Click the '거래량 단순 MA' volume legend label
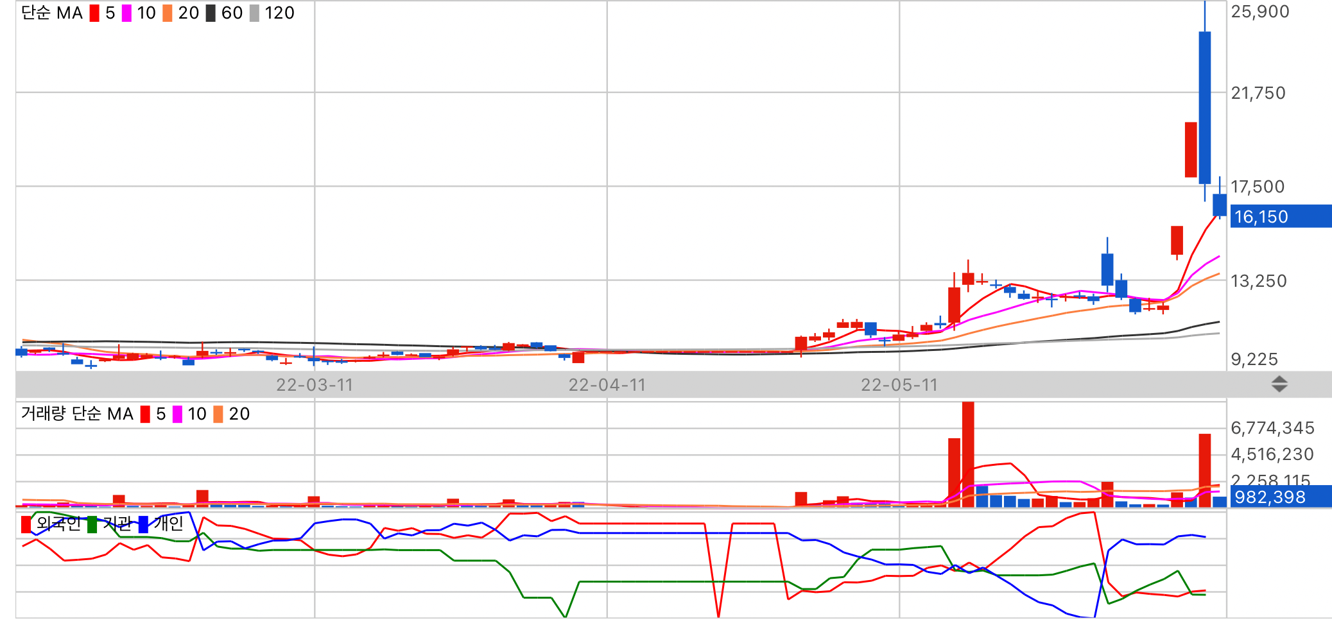1332x632 pixels. pos(77,414)
